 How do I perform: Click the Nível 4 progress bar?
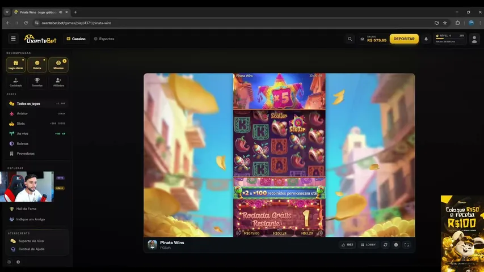pyautogui.click(x=450, y=39)
